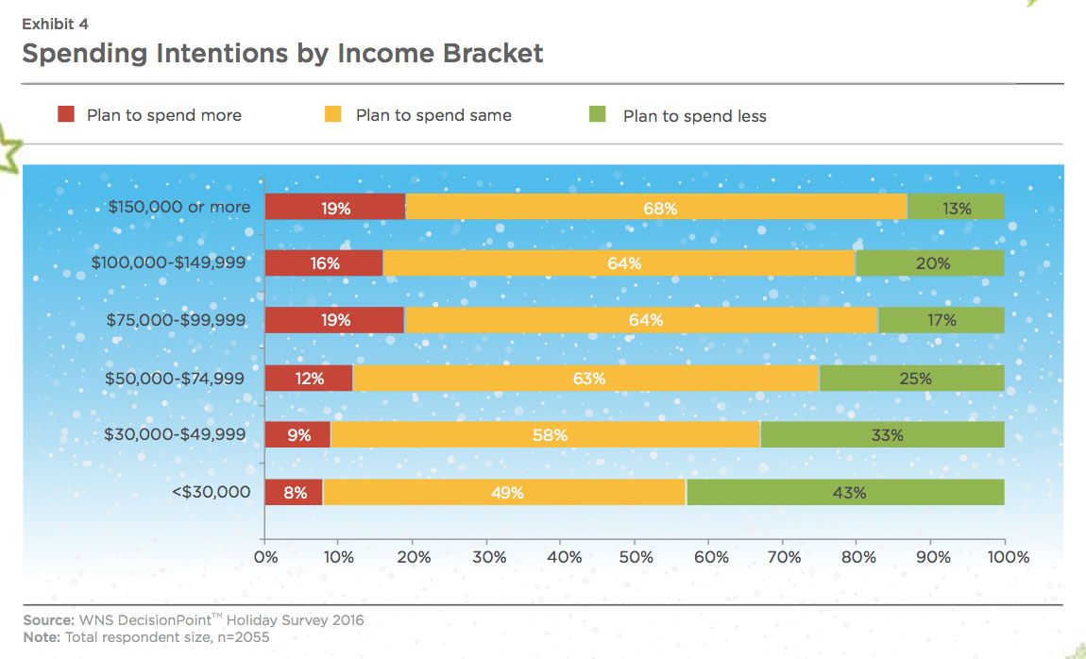The width and height of the screenshot is (1086, 659).
Task: Click the 19% red segment for $150,000 or more
Action: tap(335, 207)
